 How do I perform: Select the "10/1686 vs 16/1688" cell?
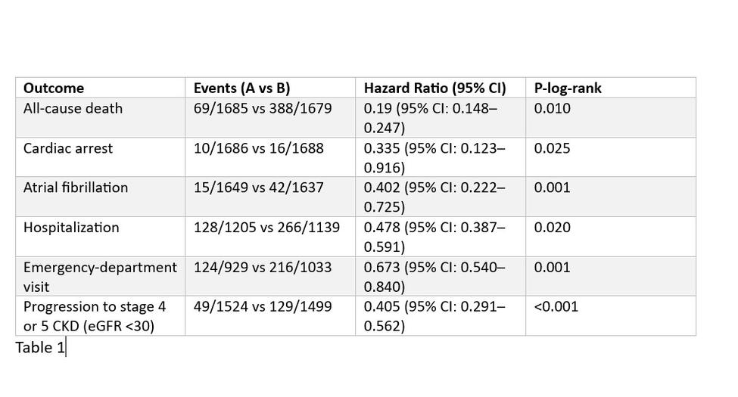tap(259, 148)
